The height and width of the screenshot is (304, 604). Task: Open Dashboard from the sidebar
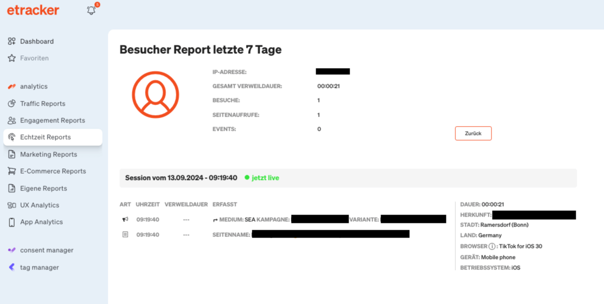point(37,41)
